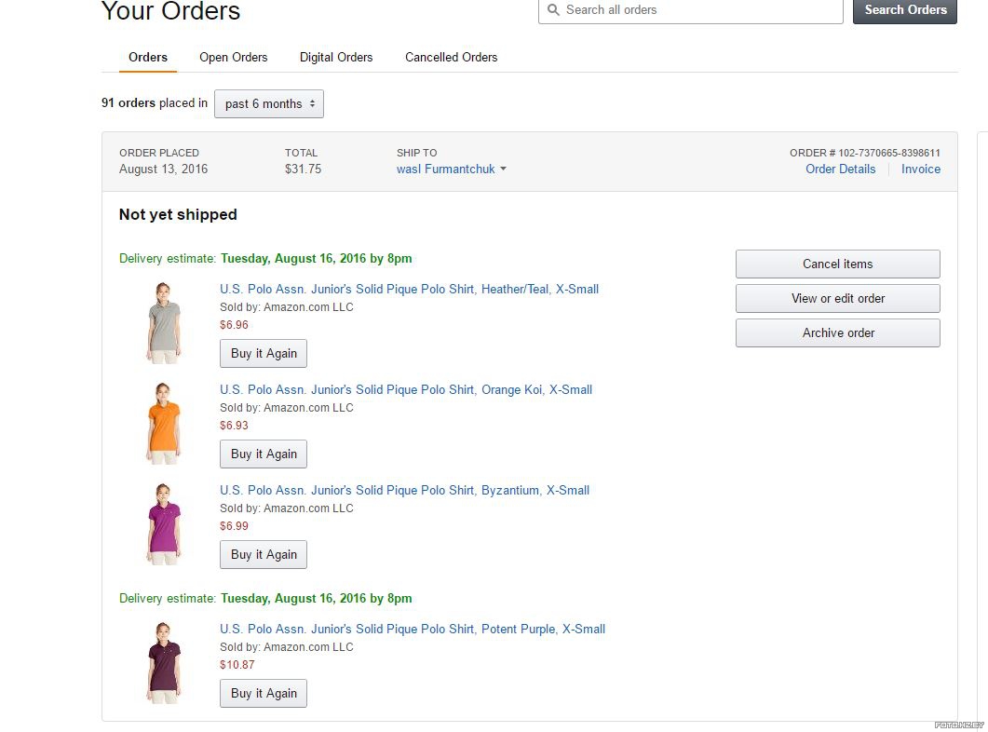Click the Archive order button
The width and height of the screenshot is (988, 732).
(x=838, y=332)
